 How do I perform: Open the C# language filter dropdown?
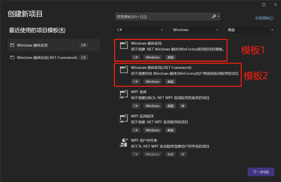[140, 30]
